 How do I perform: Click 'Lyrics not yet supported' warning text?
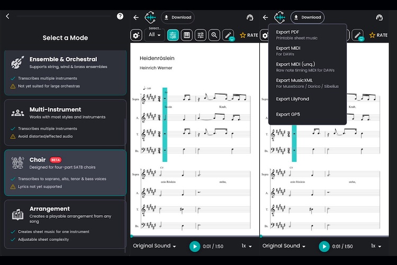point(40,187)
